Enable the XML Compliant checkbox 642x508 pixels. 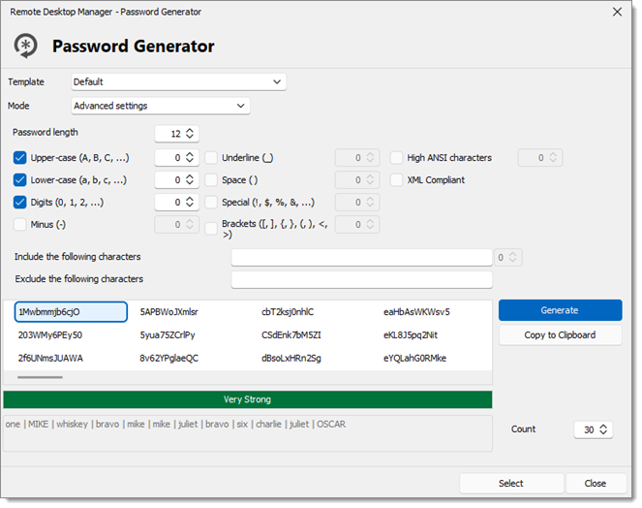click(396, 180)
